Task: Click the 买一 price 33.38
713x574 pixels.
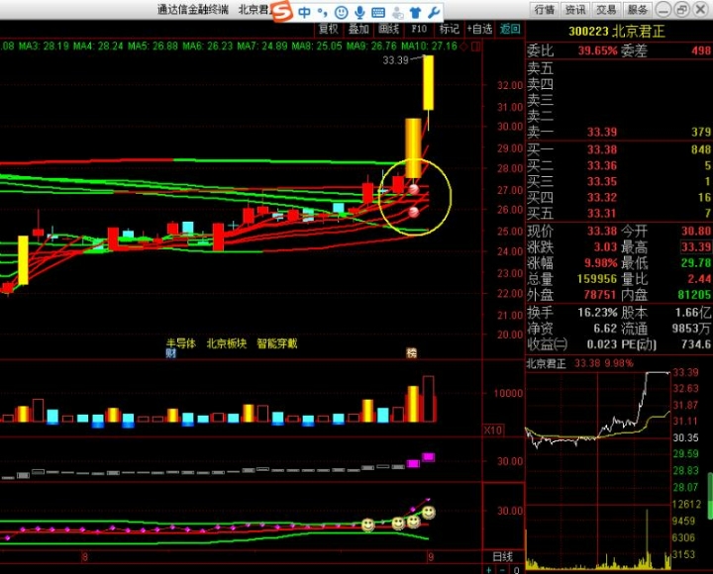Action: coord(602,150)
